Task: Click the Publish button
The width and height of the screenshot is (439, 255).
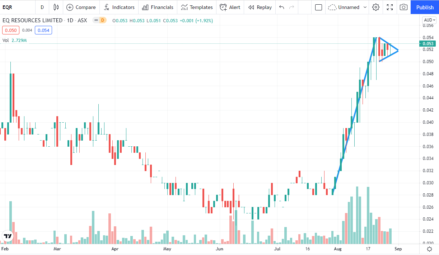Action: [x=425, y=7]
